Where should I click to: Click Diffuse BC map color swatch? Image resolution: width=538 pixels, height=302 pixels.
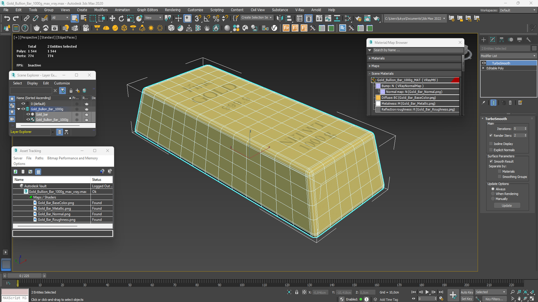click(378, 98)
